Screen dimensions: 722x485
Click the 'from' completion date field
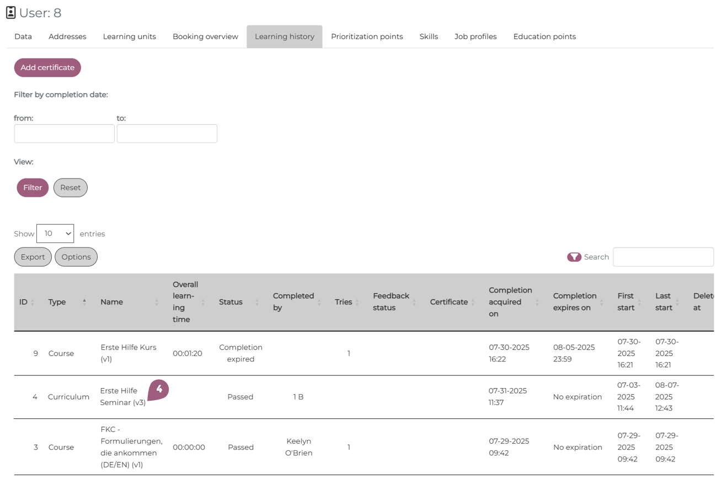click(64, 134)
